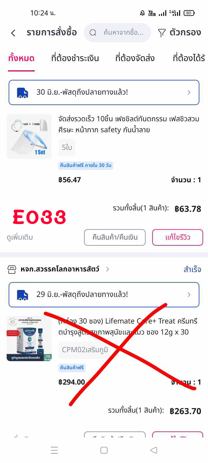Screen dimensions: 208x463
Task: Open shop page via chevron after shop name
Action: point(107,269)
